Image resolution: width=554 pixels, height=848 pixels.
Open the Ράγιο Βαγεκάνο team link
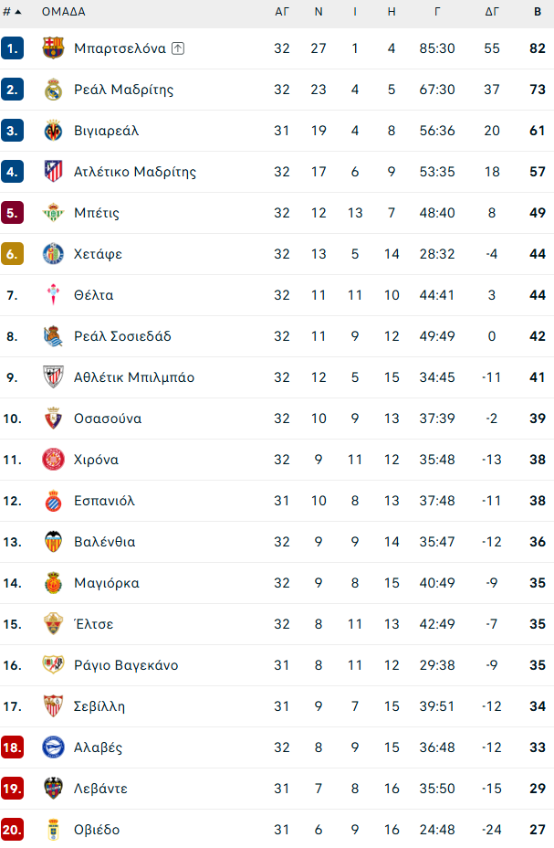[126, 665]
